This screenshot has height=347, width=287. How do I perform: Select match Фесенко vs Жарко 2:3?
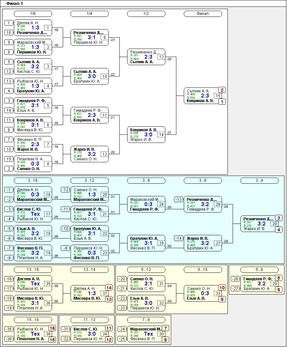point(33,145)
